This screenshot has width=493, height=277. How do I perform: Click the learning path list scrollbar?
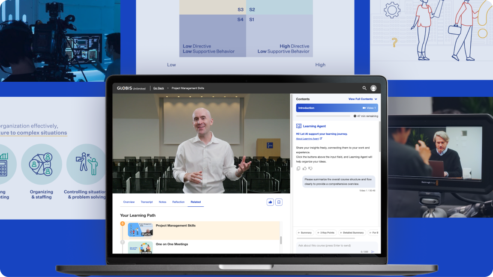click(x=281, y=240)
